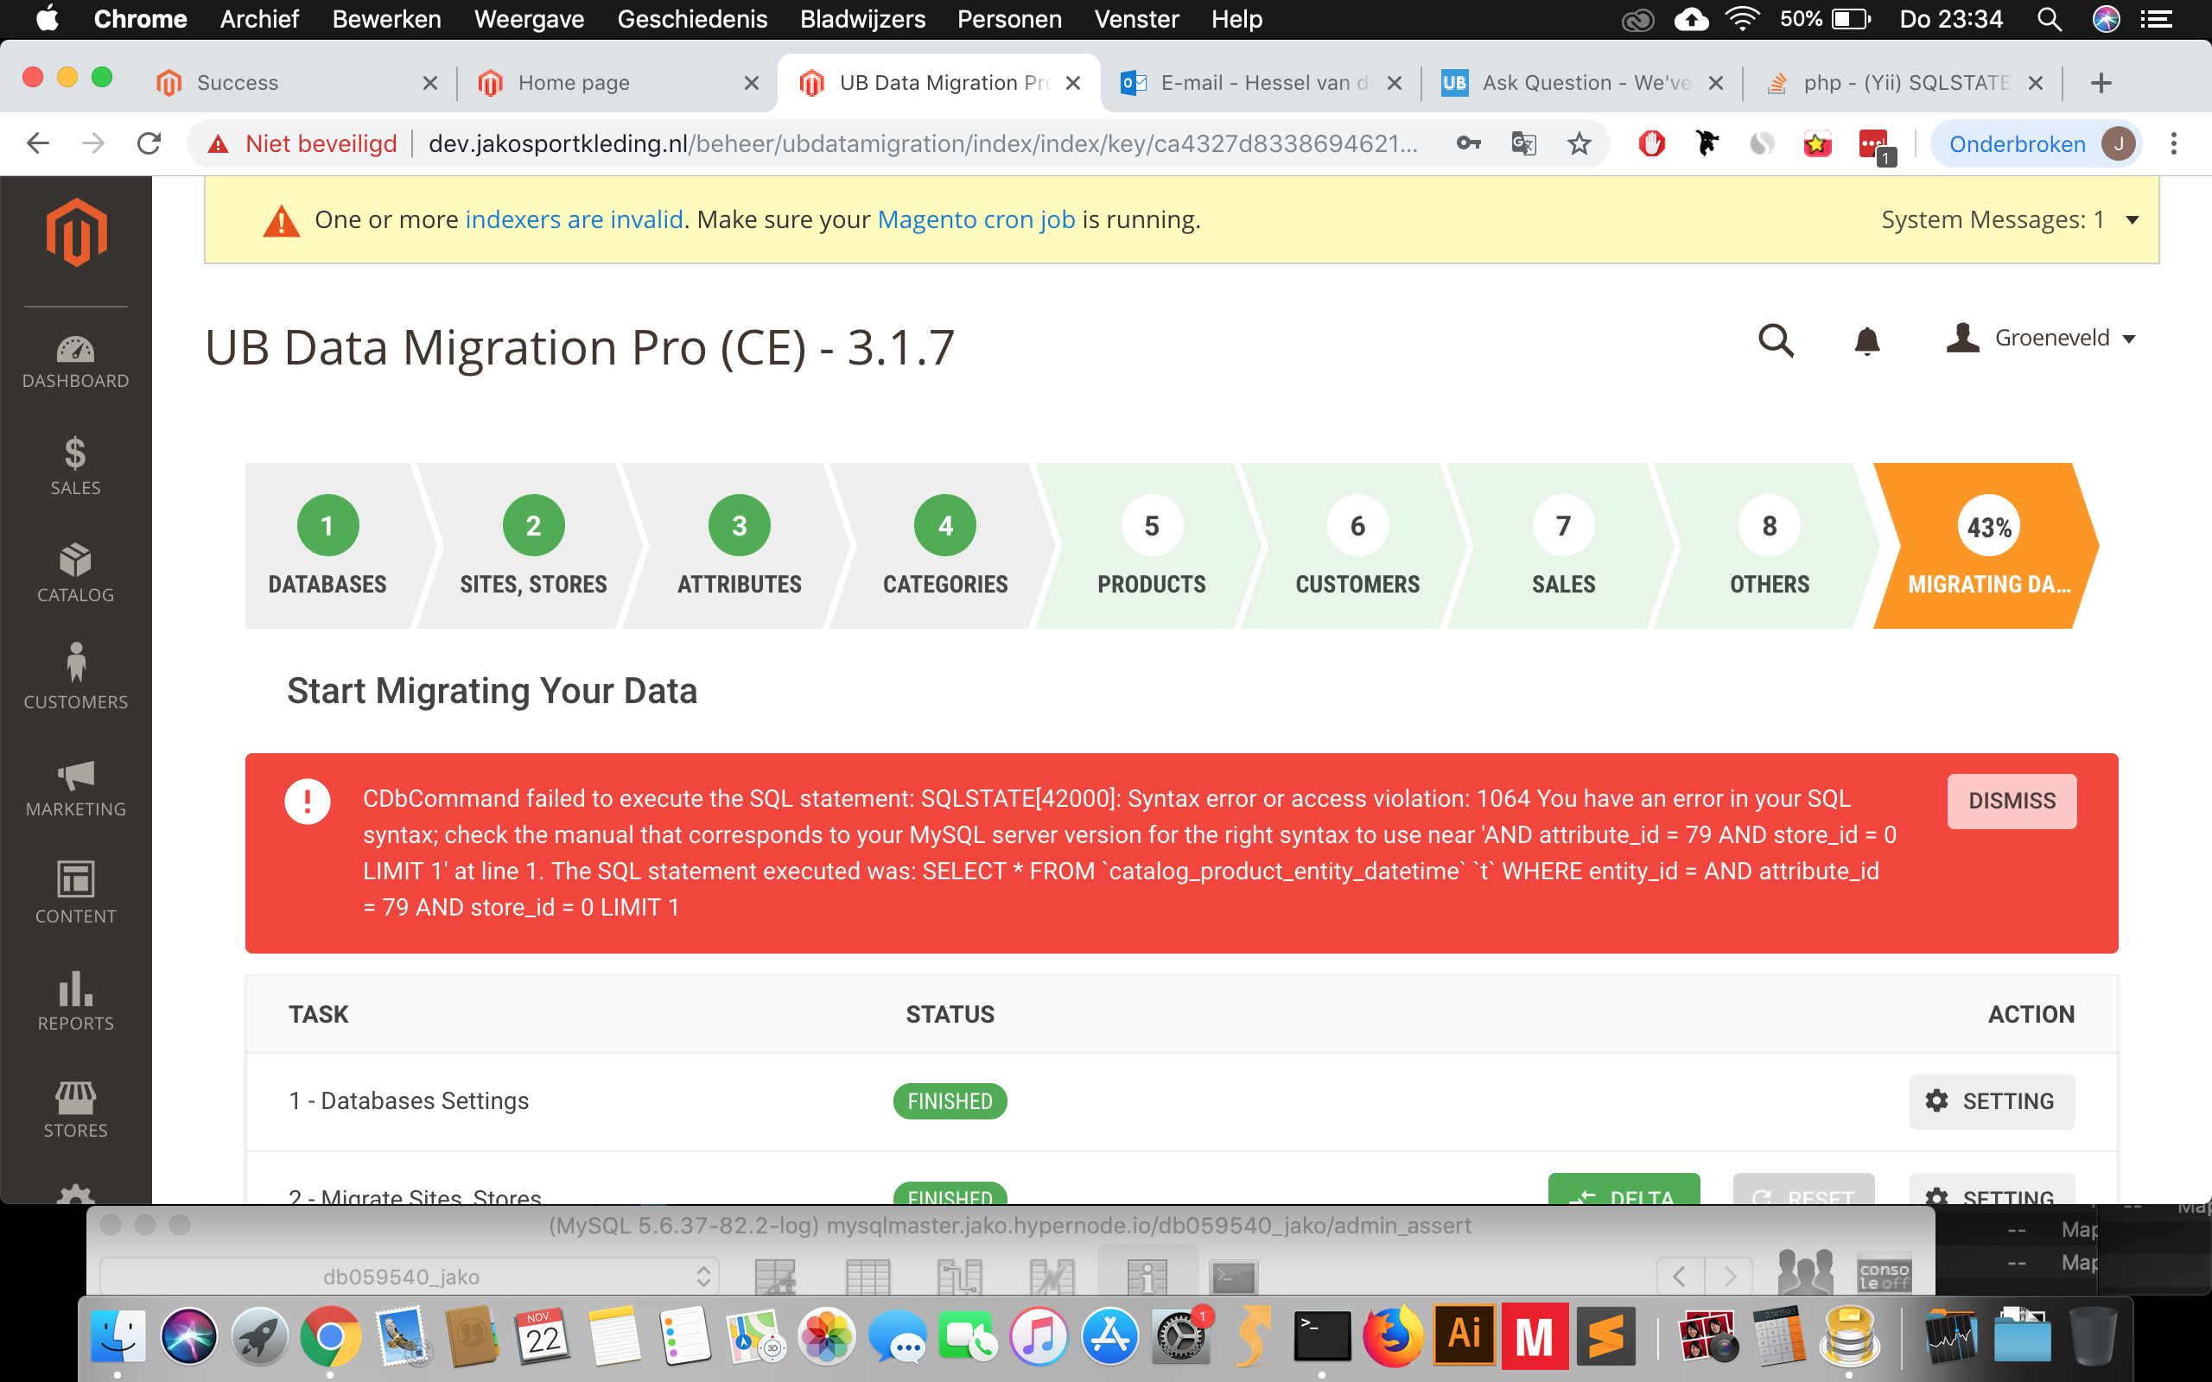Click FINISHED status of Databases Settings

coord(950,1100)
